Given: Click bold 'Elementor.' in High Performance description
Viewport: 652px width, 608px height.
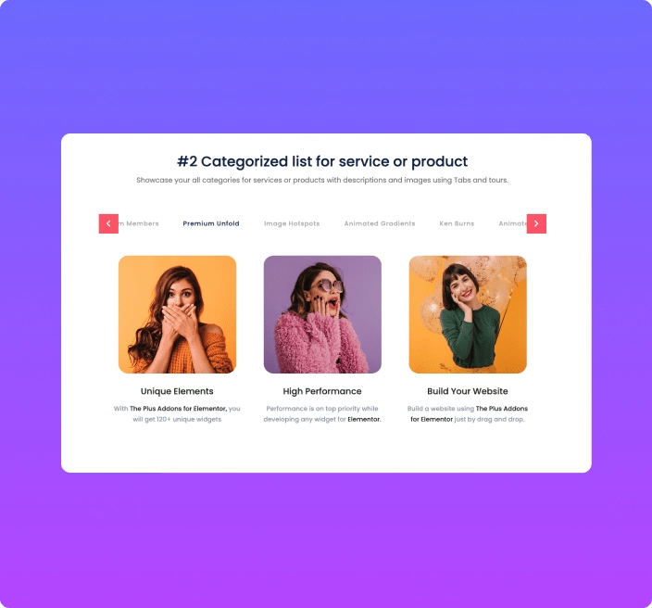Looking at the screenshot, I should coord(364,420).
